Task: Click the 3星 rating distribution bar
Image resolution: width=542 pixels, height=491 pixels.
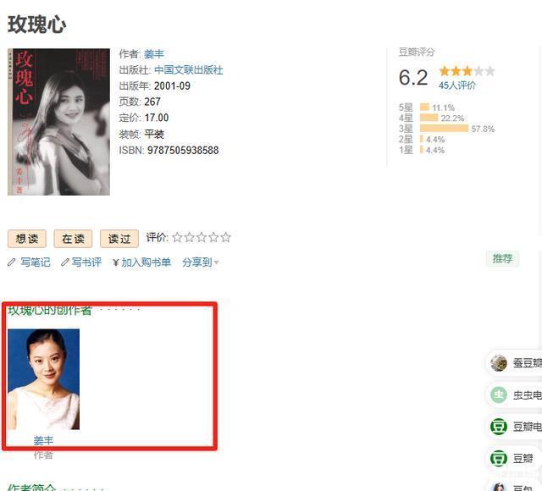Action: click(444, 129)
